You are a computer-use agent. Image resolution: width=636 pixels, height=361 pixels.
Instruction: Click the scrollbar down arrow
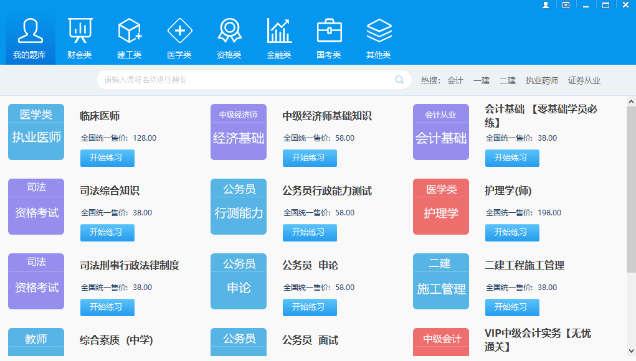click(631, 351)
